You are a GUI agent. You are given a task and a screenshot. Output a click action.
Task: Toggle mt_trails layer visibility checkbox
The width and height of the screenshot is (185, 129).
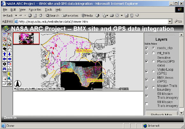click(x=146, y=53)
